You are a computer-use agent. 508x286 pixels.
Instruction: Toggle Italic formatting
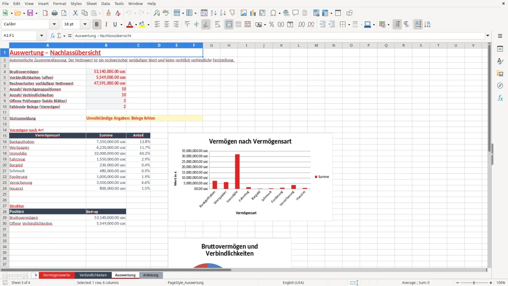(106, 25)
